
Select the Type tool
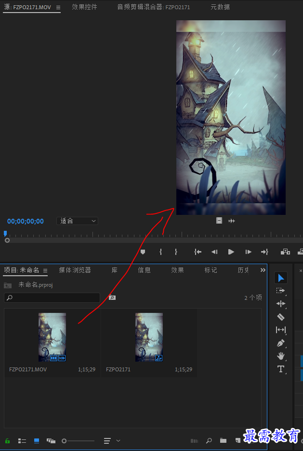point(281,369)
